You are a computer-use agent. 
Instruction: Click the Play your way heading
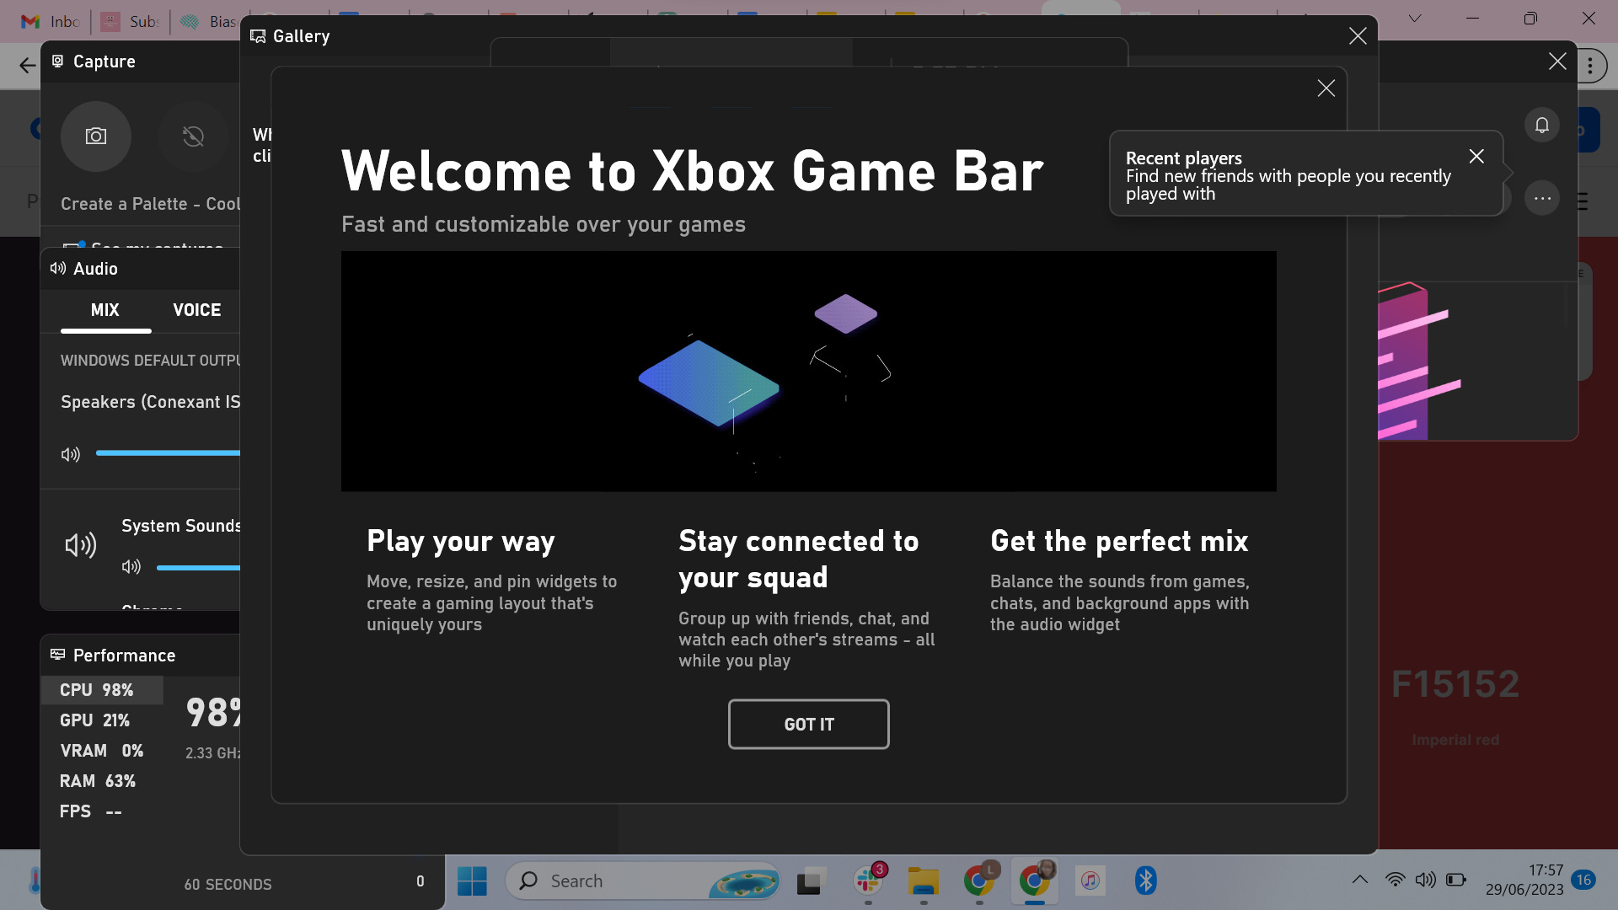click(461, 541)
